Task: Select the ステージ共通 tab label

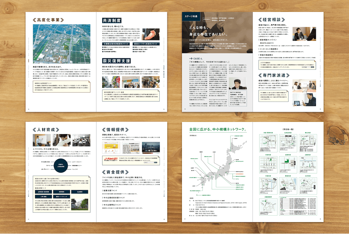Action: click(191, 17)
